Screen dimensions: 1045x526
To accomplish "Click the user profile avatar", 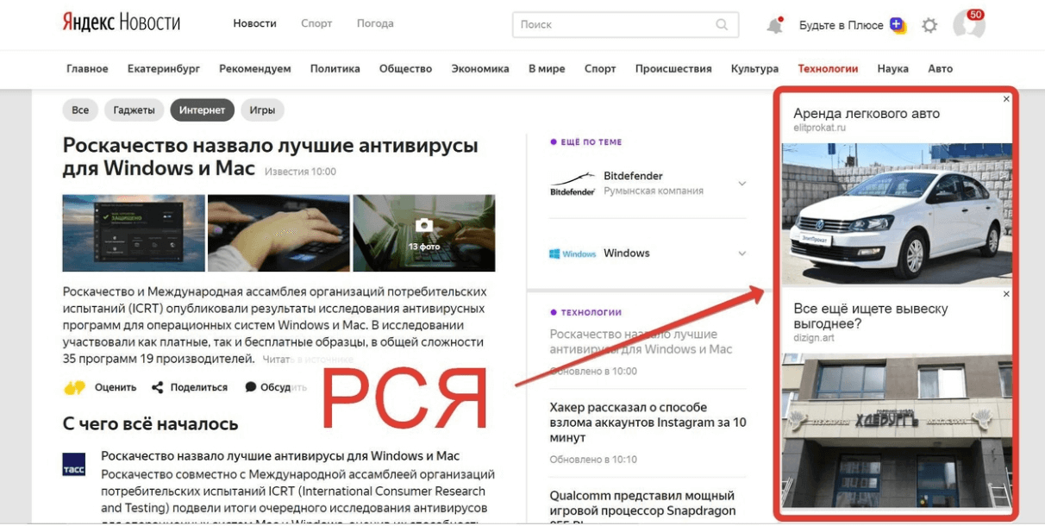I will [x=968, y=25].
